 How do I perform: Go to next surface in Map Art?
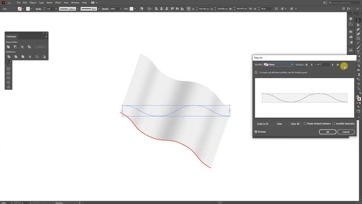click(x=333, y=65)
